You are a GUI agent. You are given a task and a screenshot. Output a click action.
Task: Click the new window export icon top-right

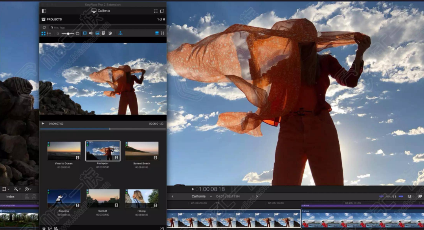click(x=162, y=11)
